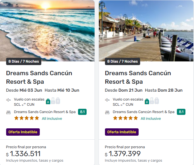
Task: Open the boardwalk marina photo package
Action: [x=146, y=31]
